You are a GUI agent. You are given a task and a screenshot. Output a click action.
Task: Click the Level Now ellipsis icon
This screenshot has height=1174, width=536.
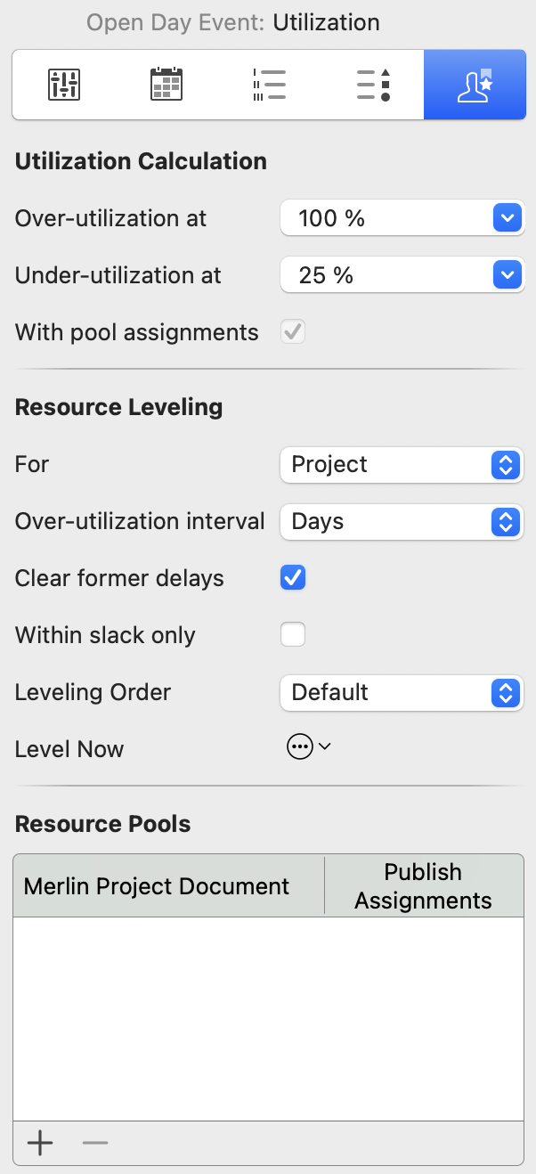click(300, 748)
